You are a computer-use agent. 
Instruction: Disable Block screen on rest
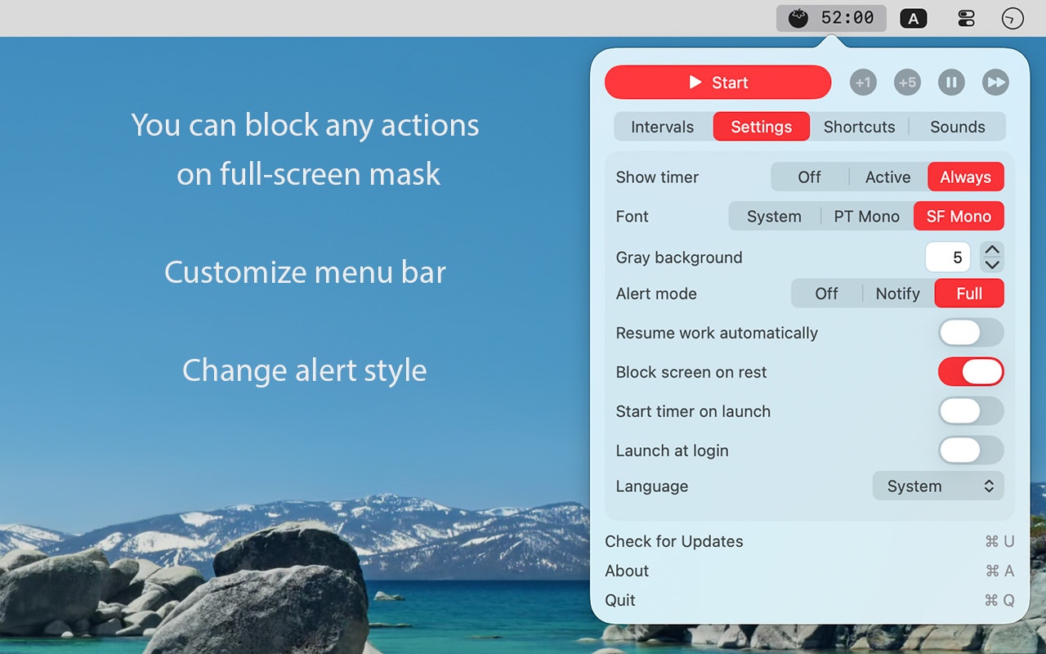tap(971, 372)
